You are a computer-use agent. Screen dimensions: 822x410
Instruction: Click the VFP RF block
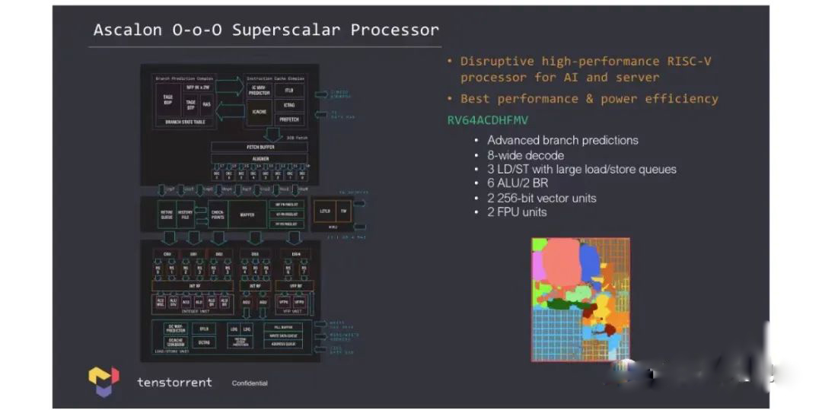point(294,286)
